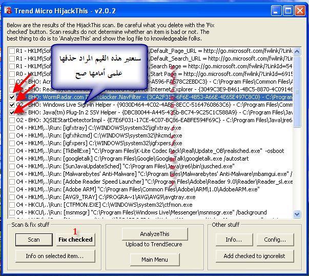Viewport: 309px width, 276px height.
Task: Check the igfxtray Run entry checkbox
Action: (12, 128)
